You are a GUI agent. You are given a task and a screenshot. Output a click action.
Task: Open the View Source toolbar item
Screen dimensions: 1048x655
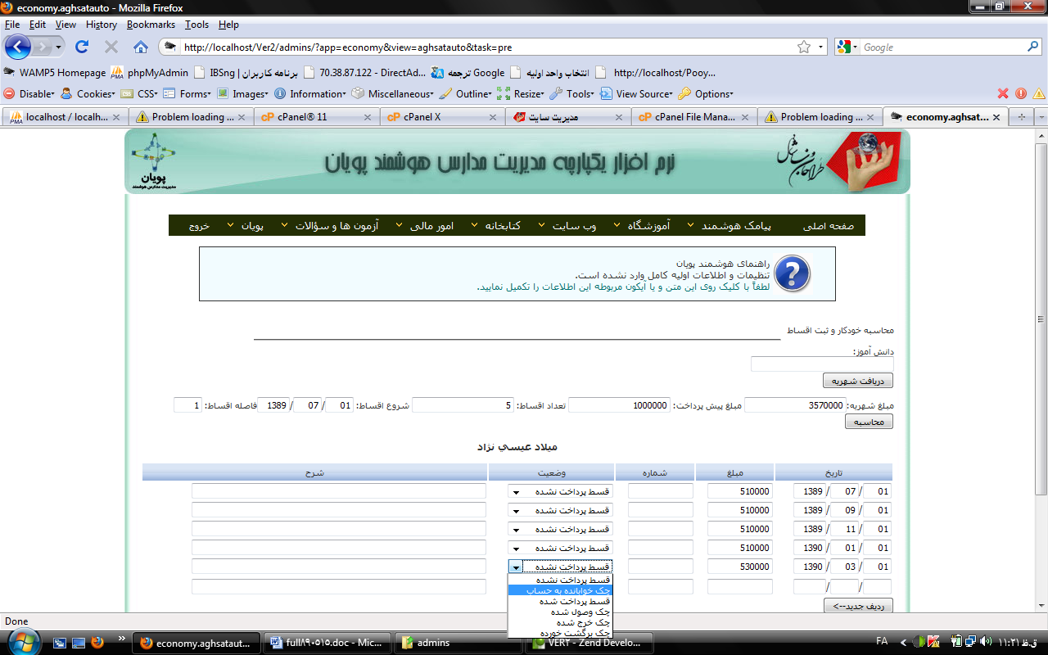(637, 93)
